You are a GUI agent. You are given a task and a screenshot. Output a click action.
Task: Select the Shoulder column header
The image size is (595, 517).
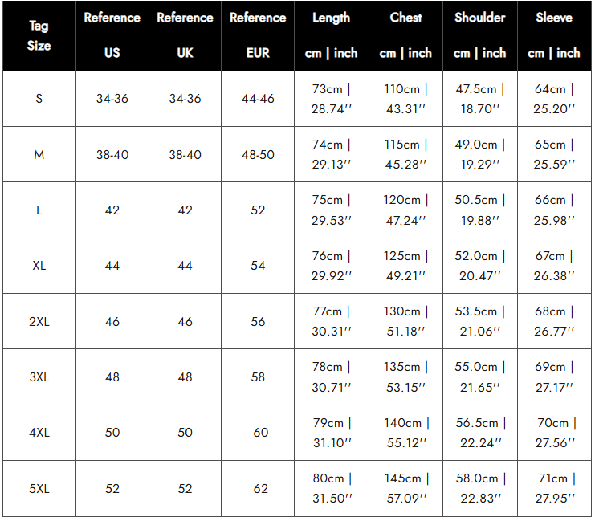click(x=479, y=18)
